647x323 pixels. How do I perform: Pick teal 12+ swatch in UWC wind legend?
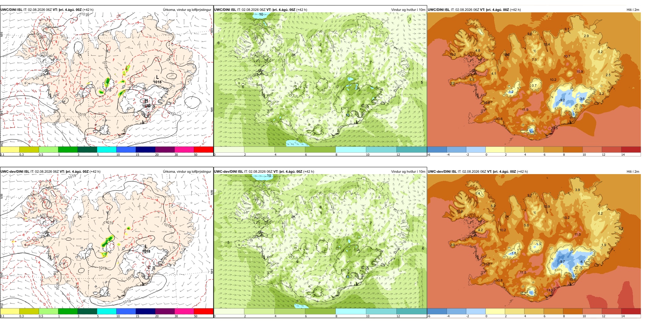(x=412, y=150)
